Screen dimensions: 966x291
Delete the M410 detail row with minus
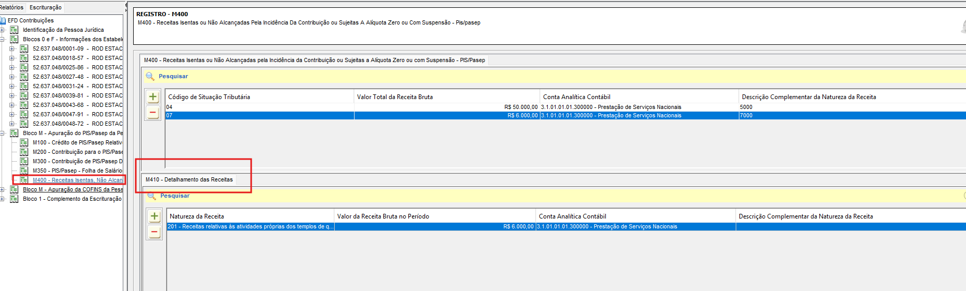155,232
